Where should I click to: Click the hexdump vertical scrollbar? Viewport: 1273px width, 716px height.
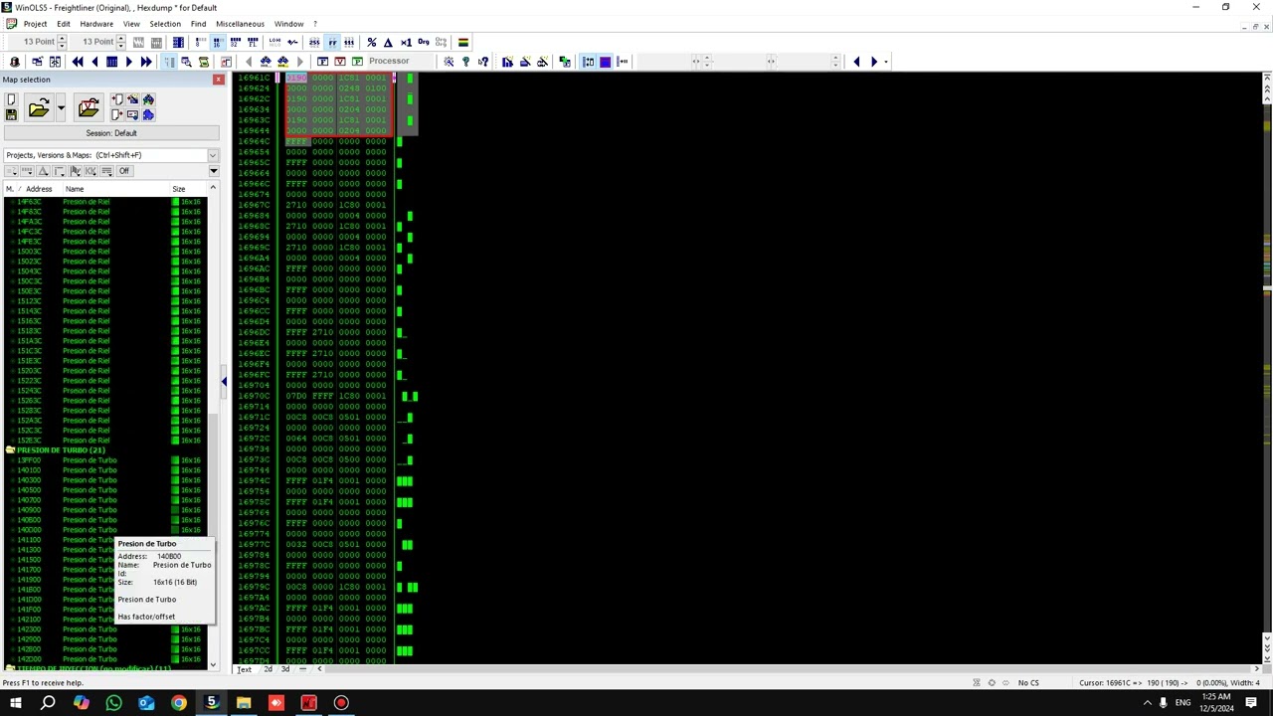click(1267, 368)
